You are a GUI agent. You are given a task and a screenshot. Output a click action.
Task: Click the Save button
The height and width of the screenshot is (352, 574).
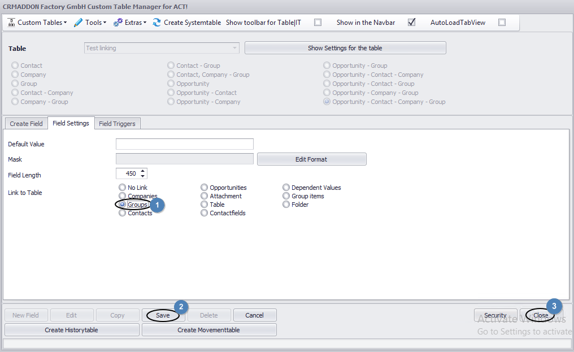pos(163,315)
